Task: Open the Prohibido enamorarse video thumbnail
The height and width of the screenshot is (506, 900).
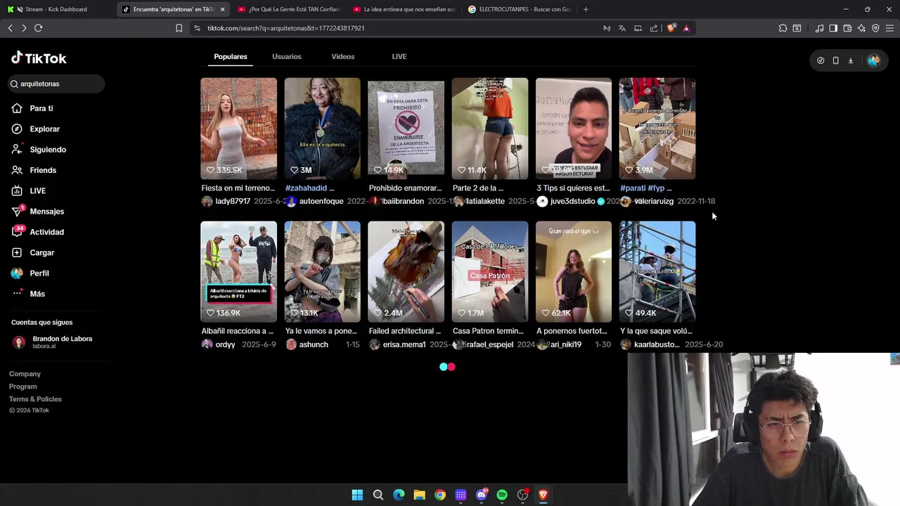Action: click(x=406, y=129)
